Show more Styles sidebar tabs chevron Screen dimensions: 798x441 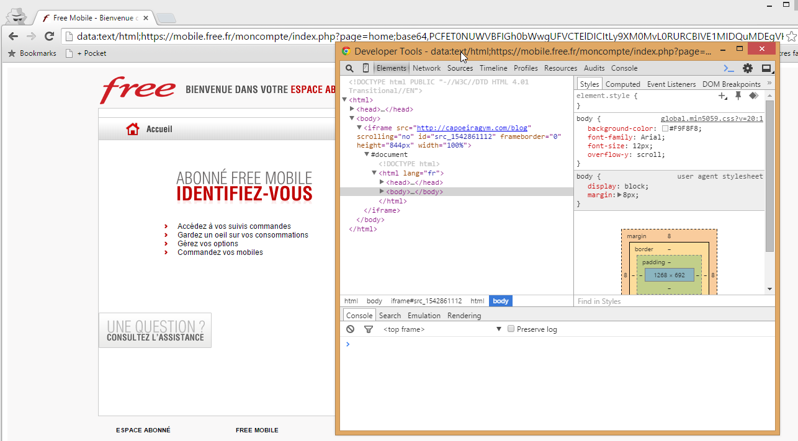[x=769, y=83]
